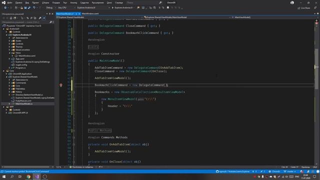
Task: Open the startup project dropdown
Action: (x=93, y=7)
